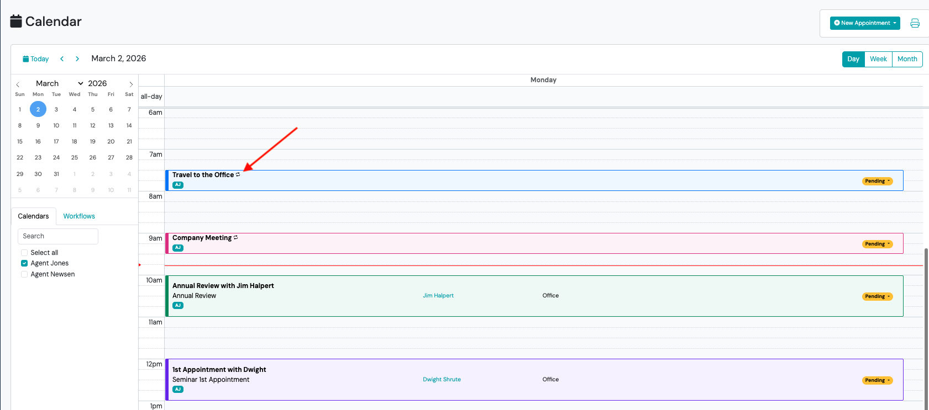Select March 15 in mini calendar
Viewport: 929px width, 410px height.
(x=20, y=141)
